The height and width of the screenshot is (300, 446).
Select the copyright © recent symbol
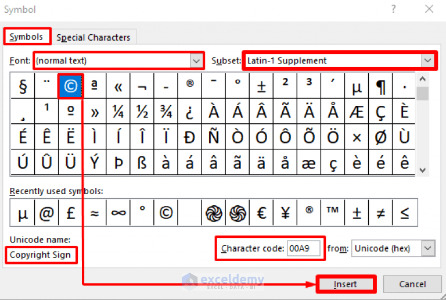(166, 213)
